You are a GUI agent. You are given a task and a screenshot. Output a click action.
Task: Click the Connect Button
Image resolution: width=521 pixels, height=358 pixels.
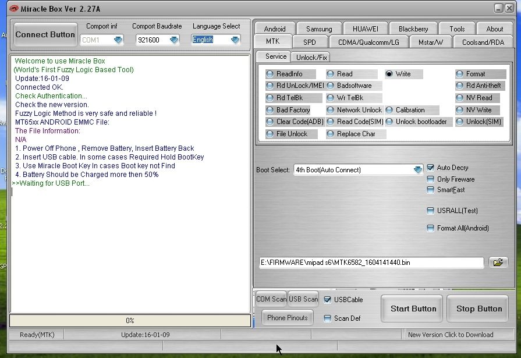click(x=45, y=34)
